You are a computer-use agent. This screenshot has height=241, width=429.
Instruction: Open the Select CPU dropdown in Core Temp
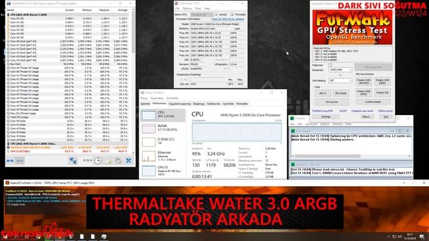coord(202,15)
